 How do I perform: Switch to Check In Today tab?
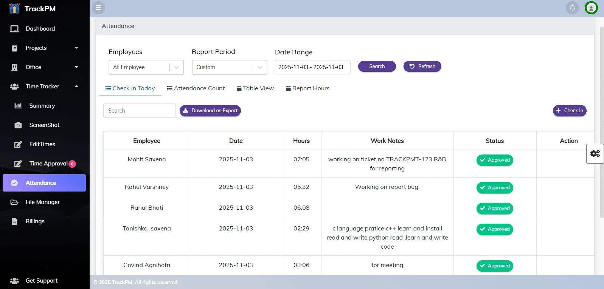[130, 88]
